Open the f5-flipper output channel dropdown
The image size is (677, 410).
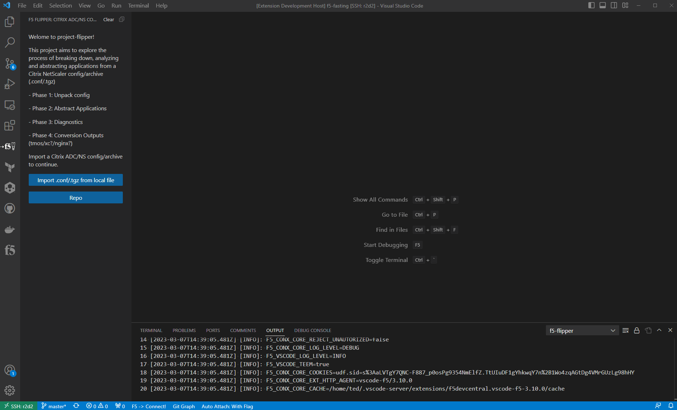pyautogui.click(x=582, y=331)
